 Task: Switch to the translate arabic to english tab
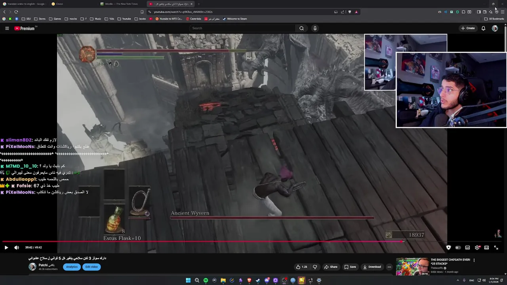click(24, 4)
